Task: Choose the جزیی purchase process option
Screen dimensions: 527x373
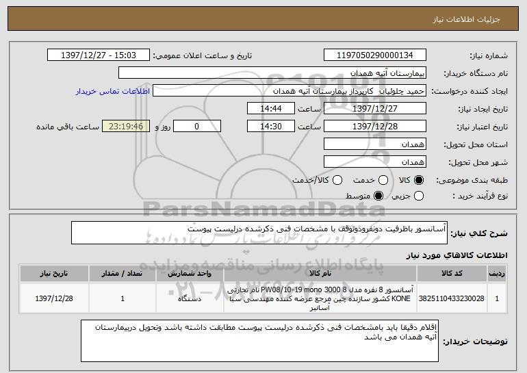Action: [x=419, y=196]
